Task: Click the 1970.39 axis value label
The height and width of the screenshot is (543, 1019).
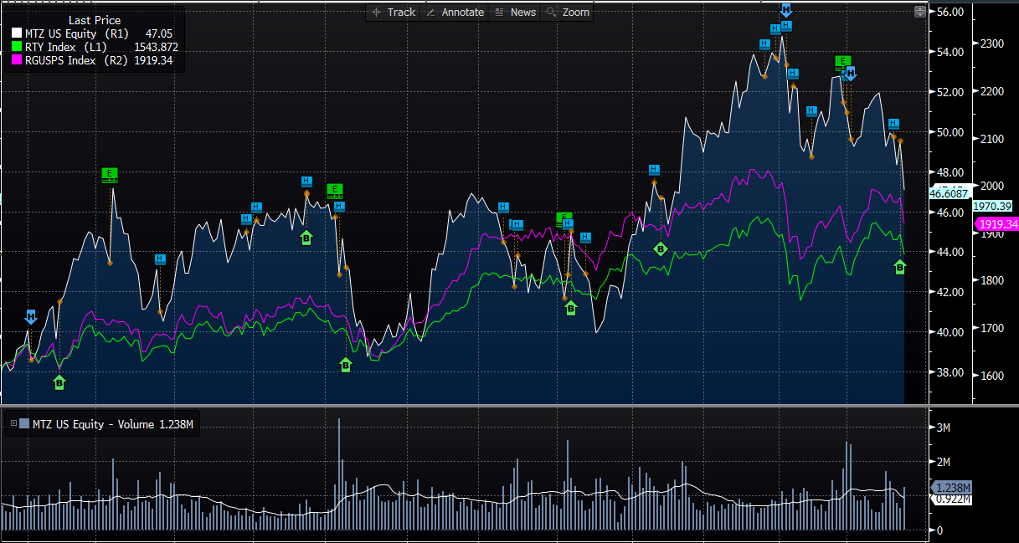Action: click(992, 206)
